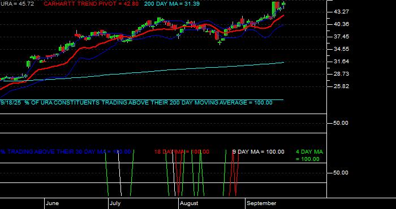
Task: Click the 34.55 price axis value
Action: point(342,49)
